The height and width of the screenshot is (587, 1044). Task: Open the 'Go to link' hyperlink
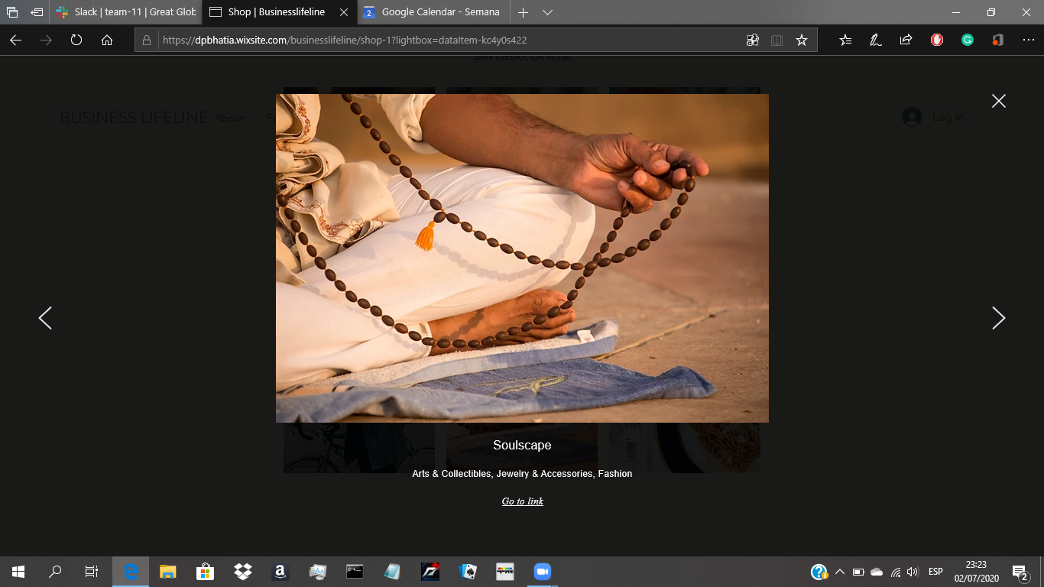pos(522,501)
